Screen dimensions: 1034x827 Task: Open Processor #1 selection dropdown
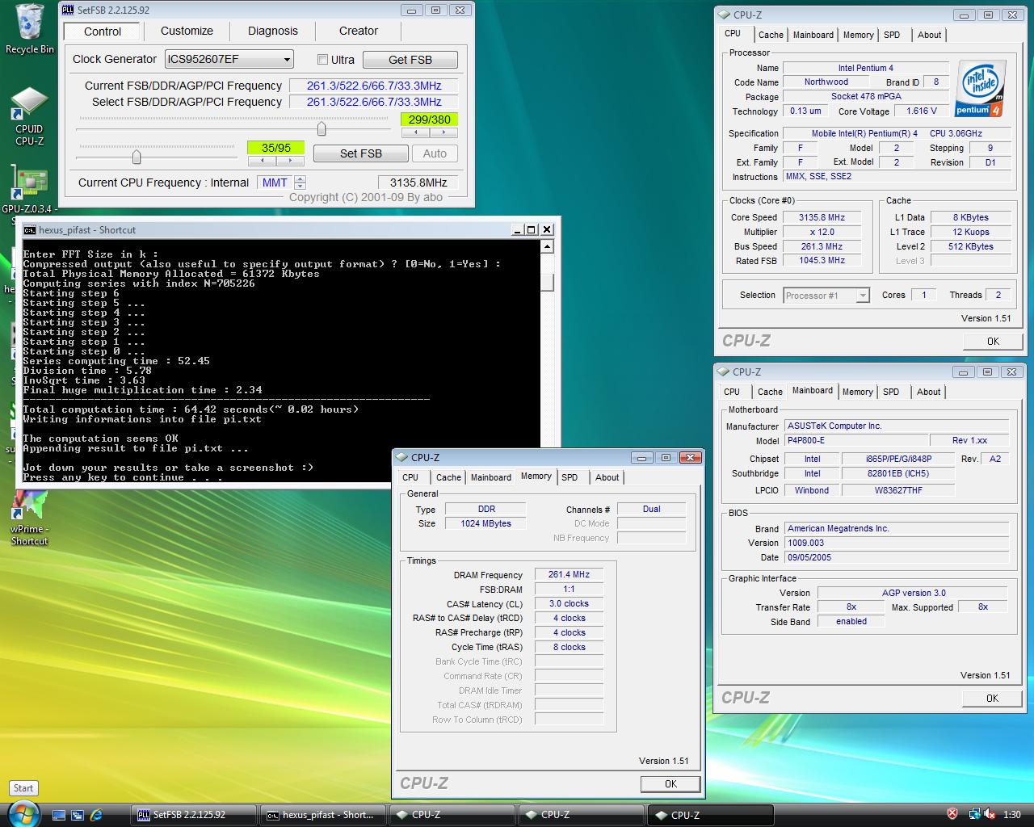tap(826, 296)
